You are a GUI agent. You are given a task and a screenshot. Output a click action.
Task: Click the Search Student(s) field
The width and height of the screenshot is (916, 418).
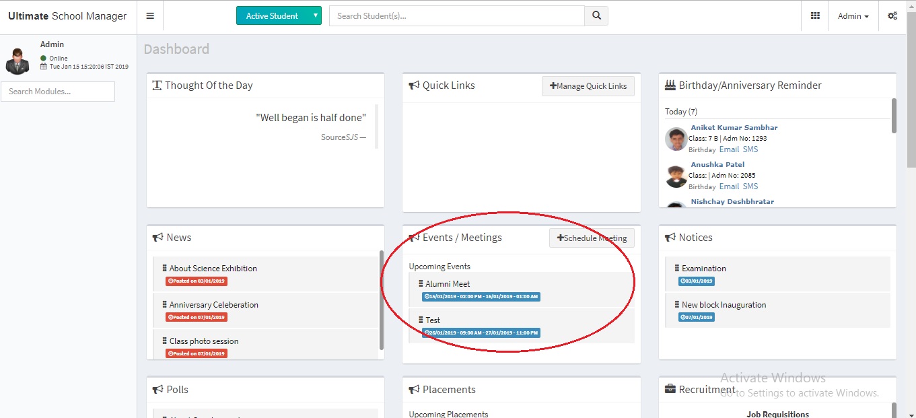(x=457, y=15)
